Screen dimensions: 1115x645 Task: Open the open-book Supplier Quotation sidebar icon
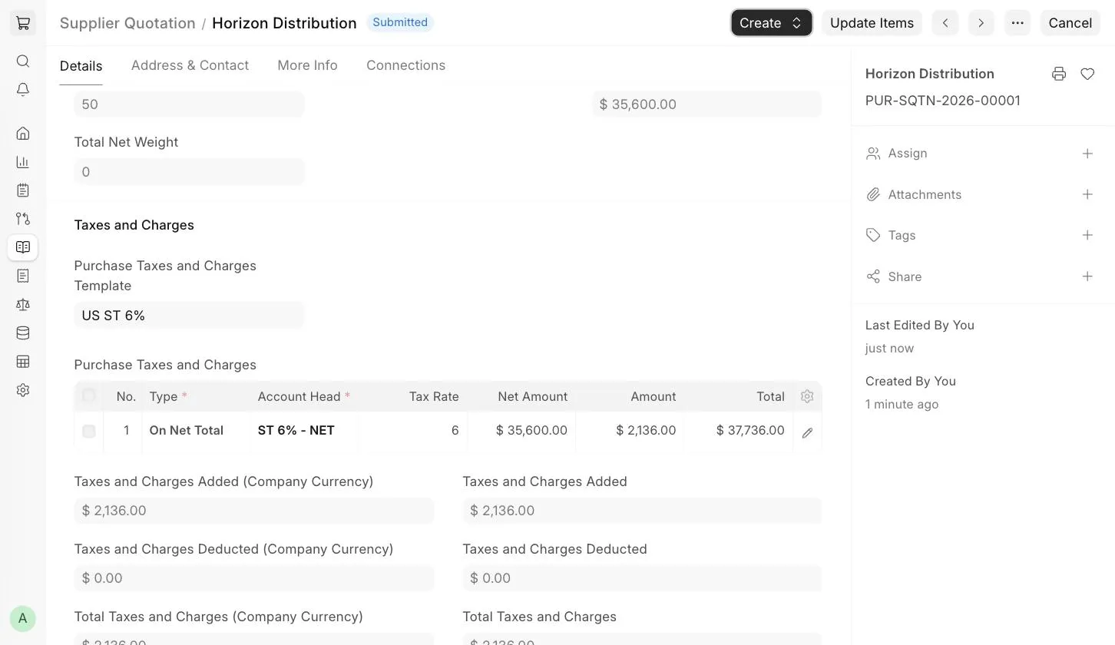[23, 247]
